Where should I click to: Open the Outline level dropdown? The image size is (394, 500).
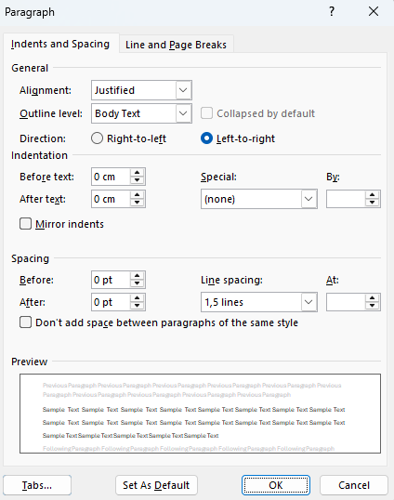(141, 113)
